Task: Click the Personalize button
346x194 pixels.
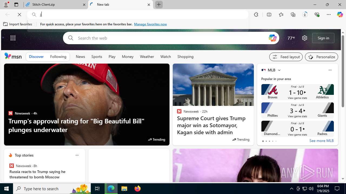Action: click(321, 57)
